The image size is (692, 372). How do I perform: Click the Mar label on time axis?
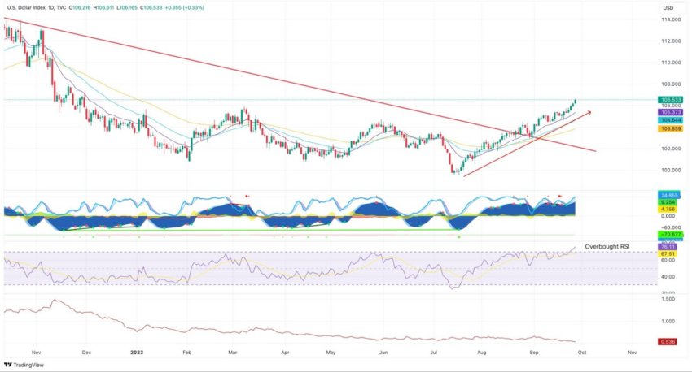tap(233, 353)
